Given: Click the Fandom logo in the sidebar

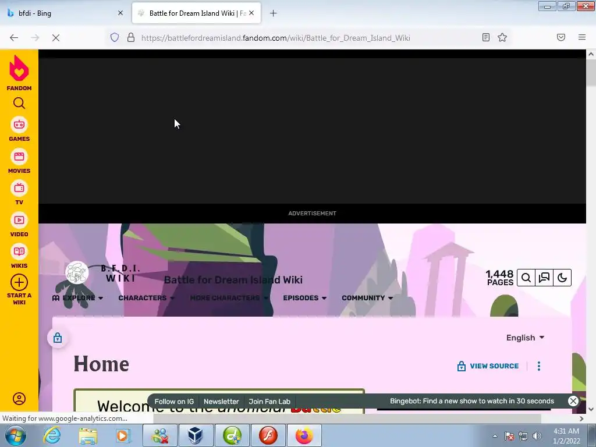Looking at the screenshot, I should 19,73.
